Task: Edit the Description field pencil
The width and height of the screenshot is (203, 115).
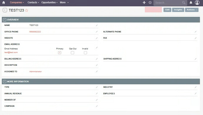Action: click(97, 65)
